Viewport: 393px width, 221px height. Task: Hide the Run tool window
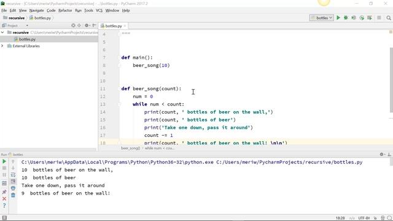[x=389, y=154]
